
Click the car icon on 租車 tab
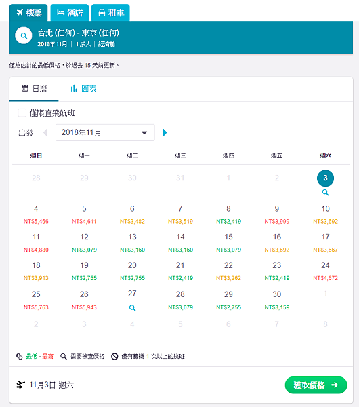(x=102, y=12)
